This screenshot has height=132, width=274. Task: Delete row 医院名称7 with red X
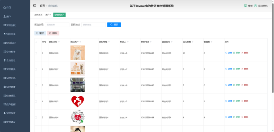point(245,69)
